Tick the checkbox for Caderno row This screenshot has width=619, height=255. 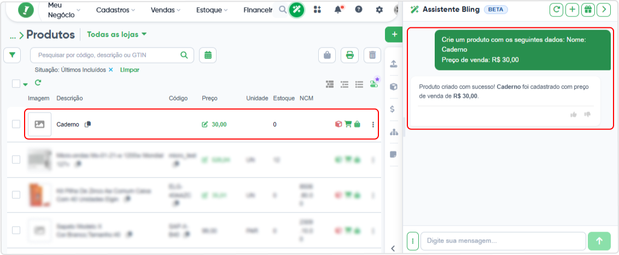coord(16,124)
